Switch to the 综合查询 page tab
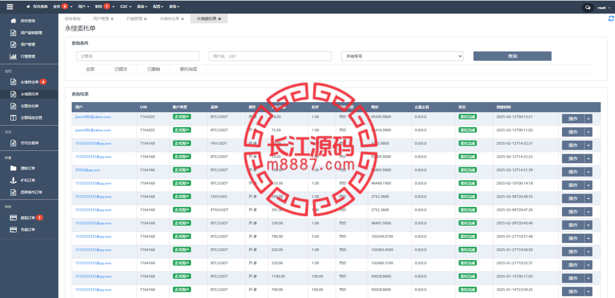Image resolution: width=615 pixels, height=298 pixels. click(73, 19)
